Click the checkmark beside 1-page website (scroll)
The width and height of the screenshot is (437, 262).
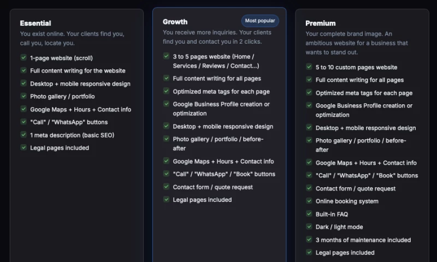point(23,57)
